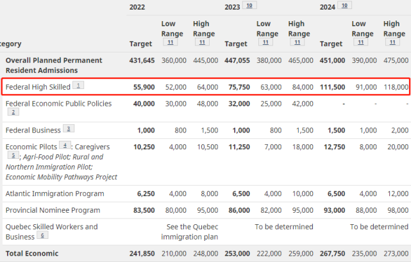Open footnote 11 under 2022 High Range

[x=202, y=42]
